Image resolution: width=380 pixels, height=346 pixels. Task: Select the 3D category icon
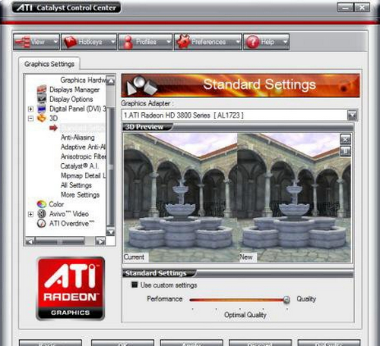42,118
